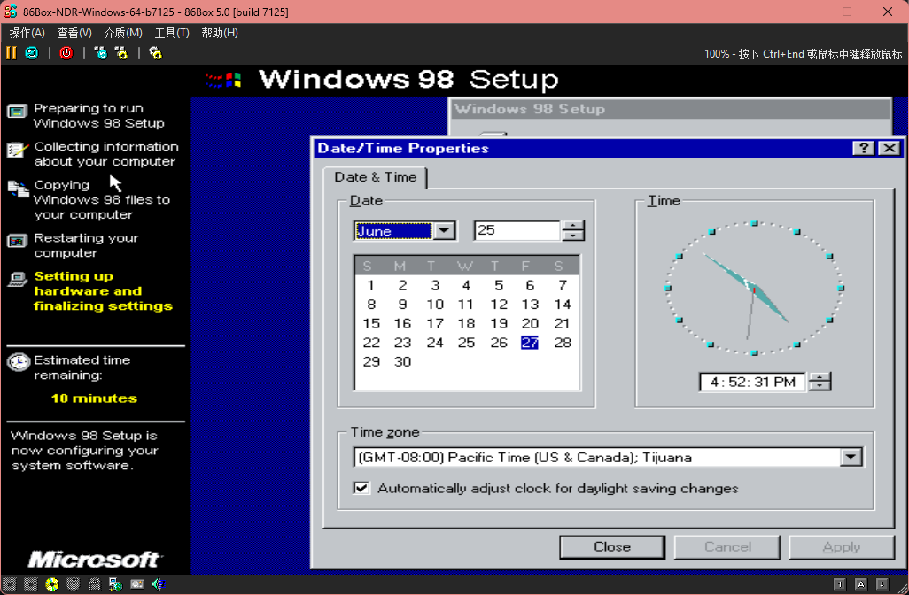Click the Close button in the dialog
The image size is (909, 595).
pos(611,547)
